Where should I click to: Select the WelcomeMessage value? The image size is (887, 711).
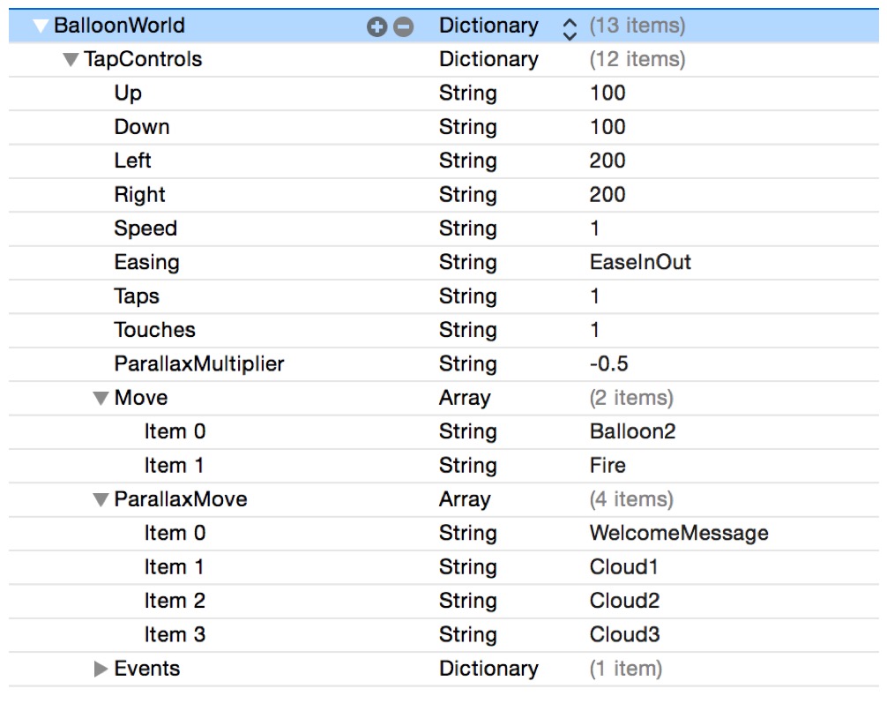678,534
